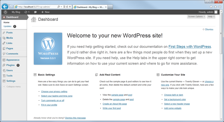Select the Dashboard menu header in sidebar
This screenshot has height=122, width=224.
(x=14, y=17)
